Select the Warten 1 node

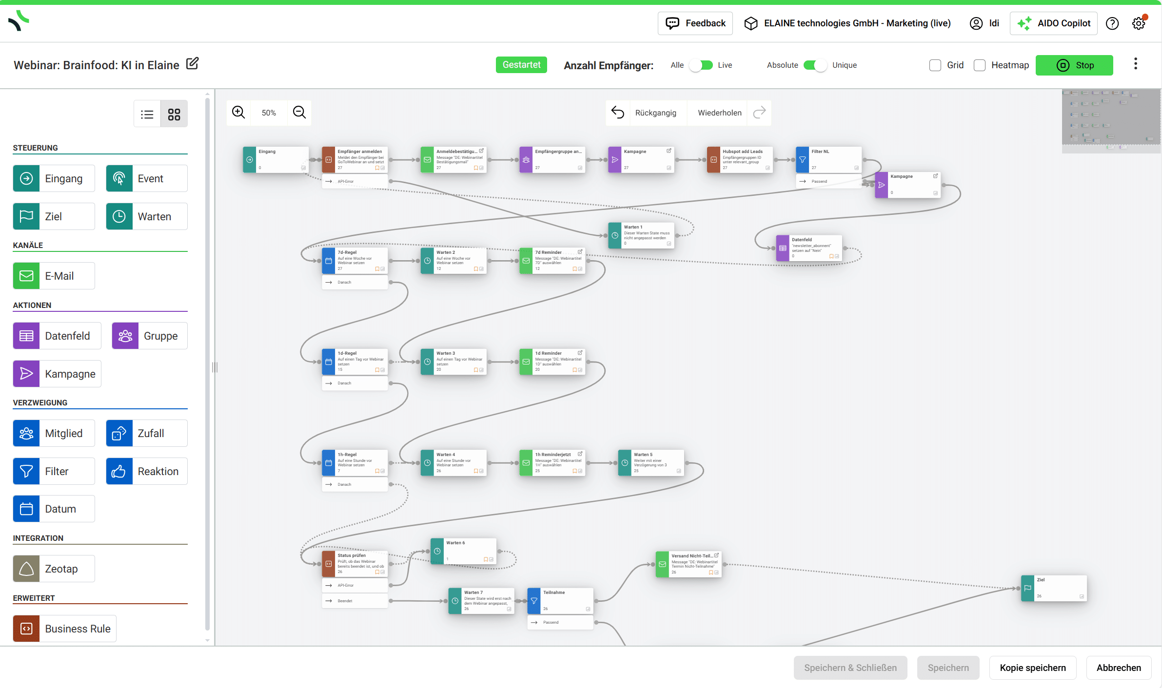coord(641,235)
